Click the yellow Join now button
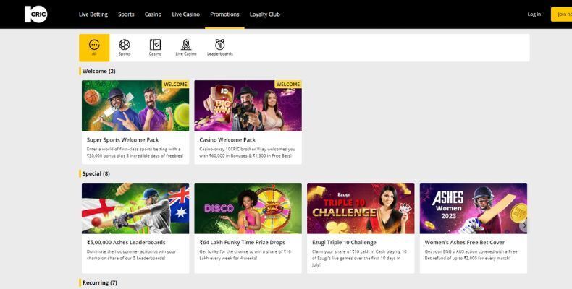Viewport: 572px width, 289px height. pos(561,14)
